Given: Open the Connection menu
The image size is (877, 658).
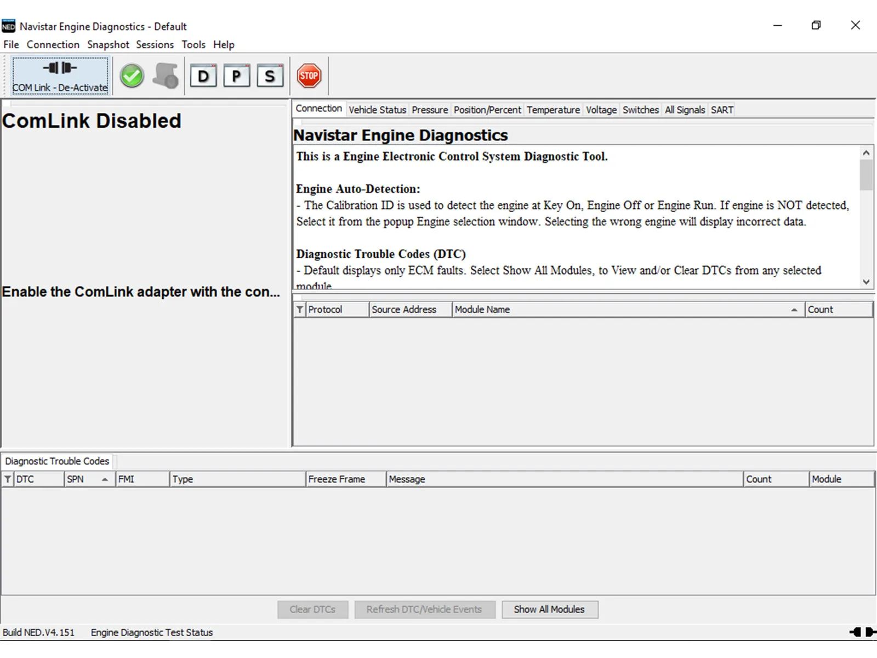Looking at the screenshot, I should 53,44.
